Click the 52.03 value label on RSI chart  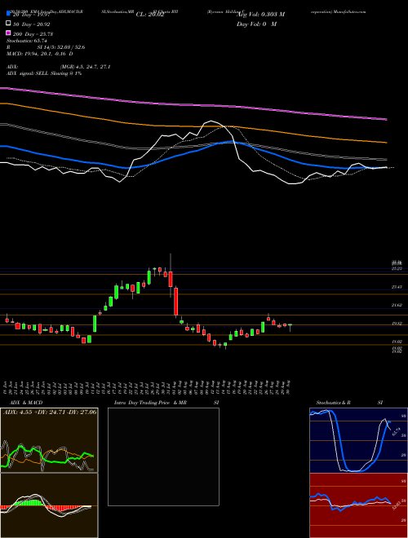[396, 505]
